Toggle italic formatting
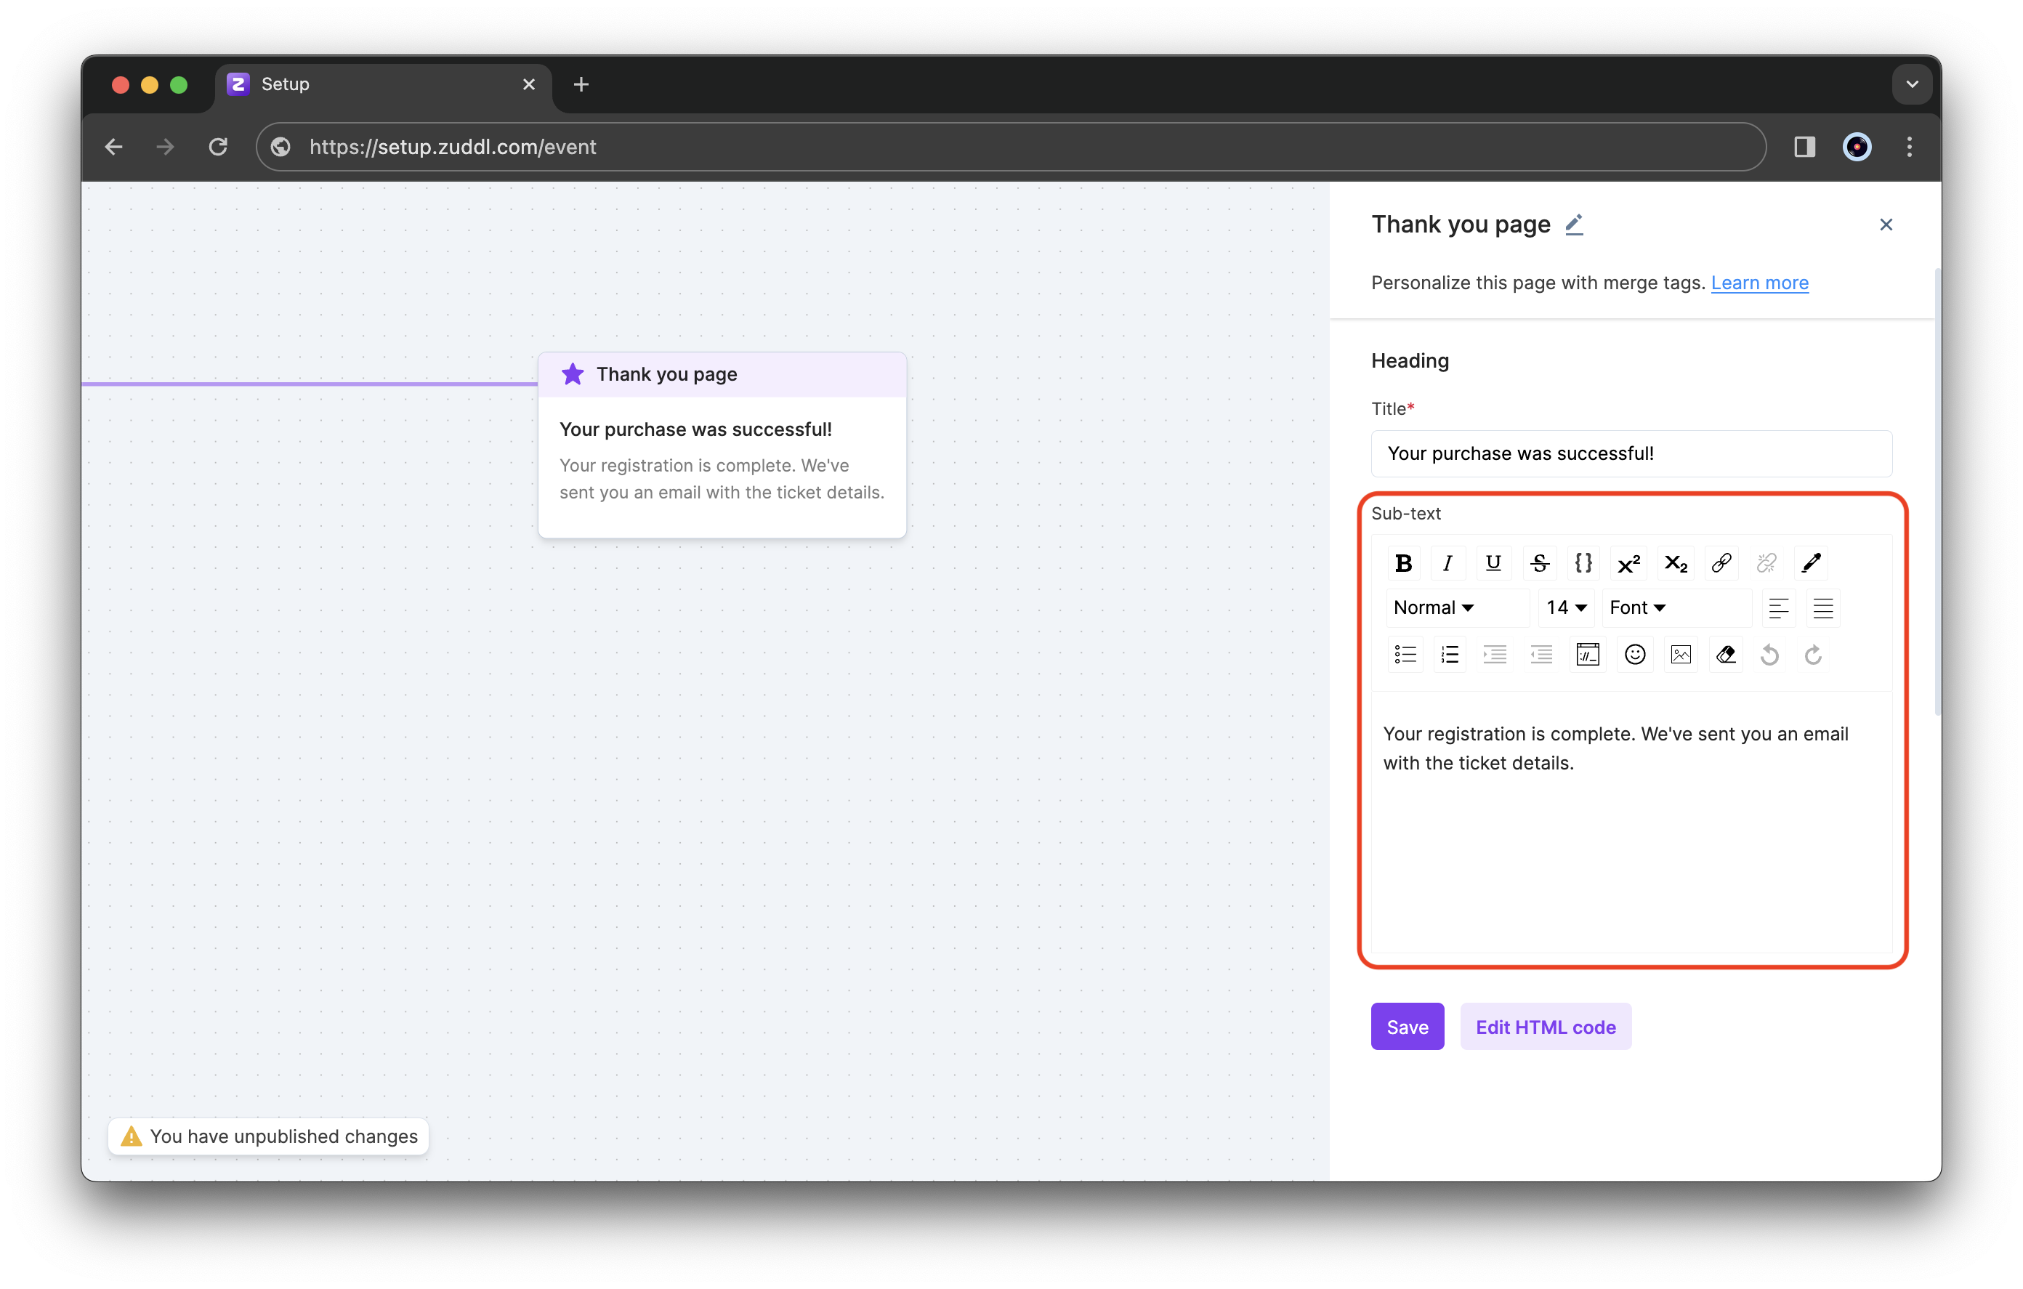Screen dimensions: 2023x1289 (x=1448, y=562)
